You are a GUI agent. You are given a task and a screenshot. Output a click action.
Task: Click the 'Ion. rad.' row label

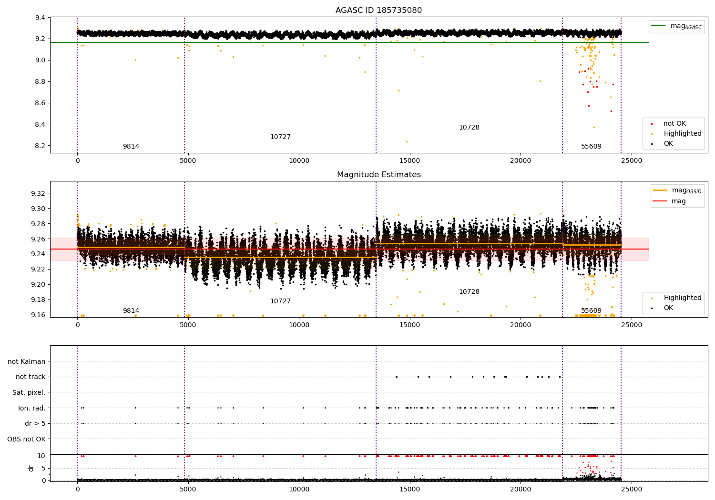(32, 408)
